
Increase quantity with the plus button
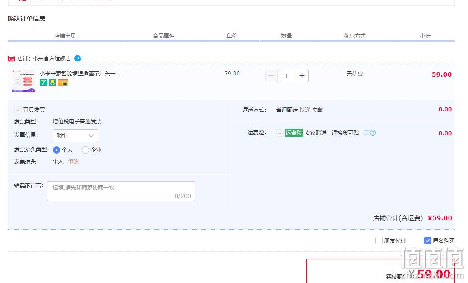(x=302, y=76)
